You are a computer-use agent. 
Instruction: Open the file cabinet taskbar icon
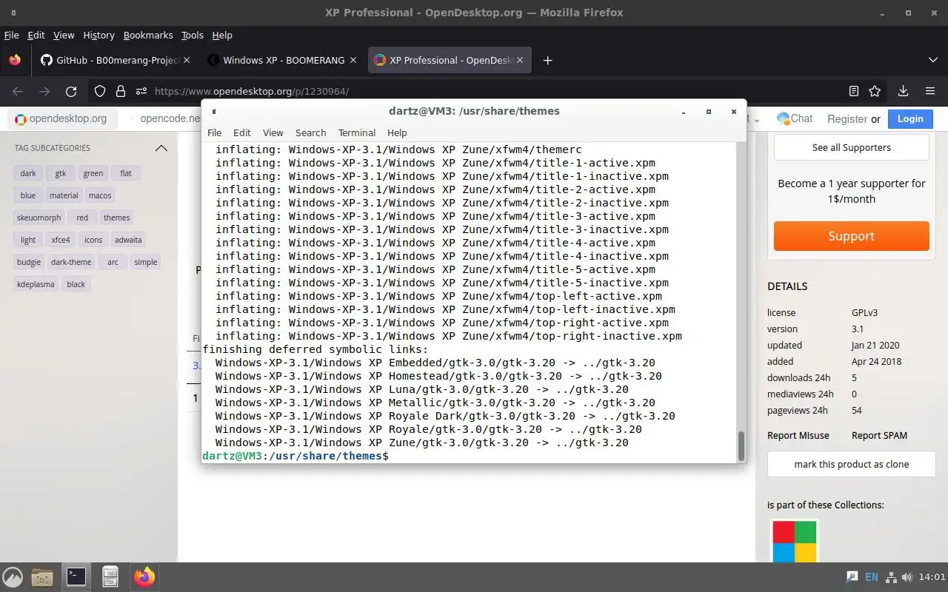pyautogui.click(x=110, y=576)
